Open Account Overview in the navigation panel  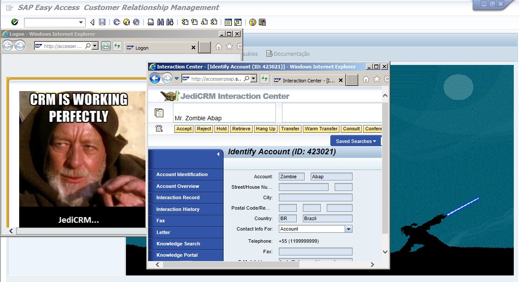[178, 186]
